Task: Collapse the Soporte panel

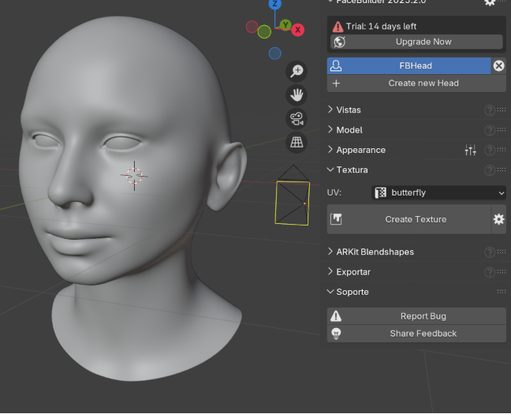Action: (x=352, y=292)
